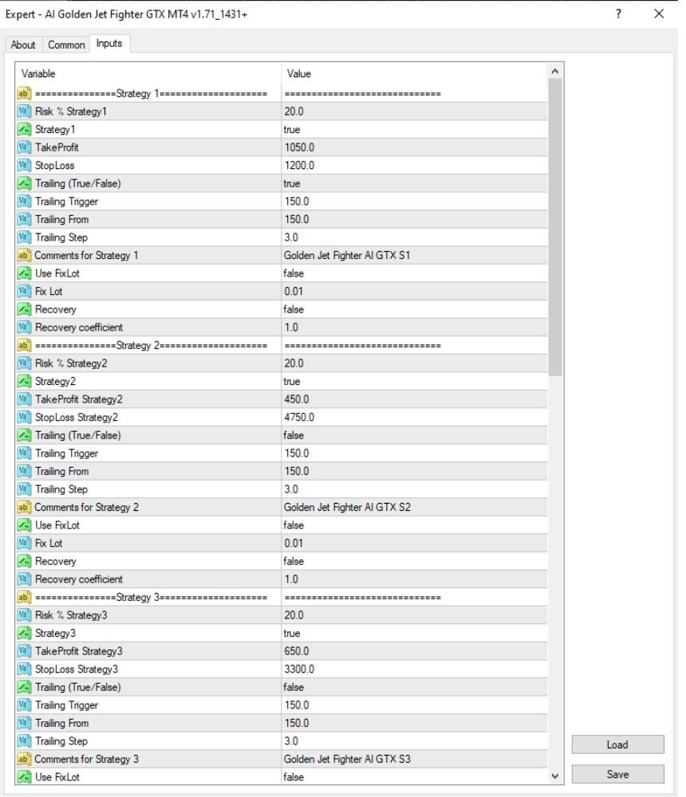
Task: Click the Save button
Action: 617,774
